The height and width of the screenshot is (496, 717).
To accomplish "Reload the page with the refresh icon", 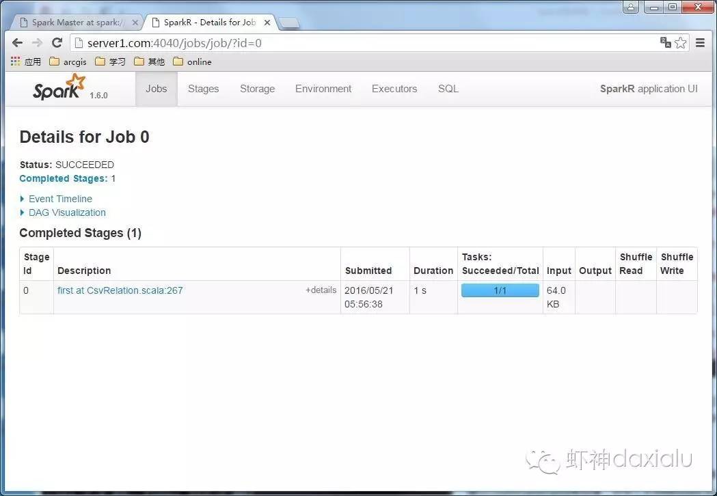I will [x=57, y=43].
